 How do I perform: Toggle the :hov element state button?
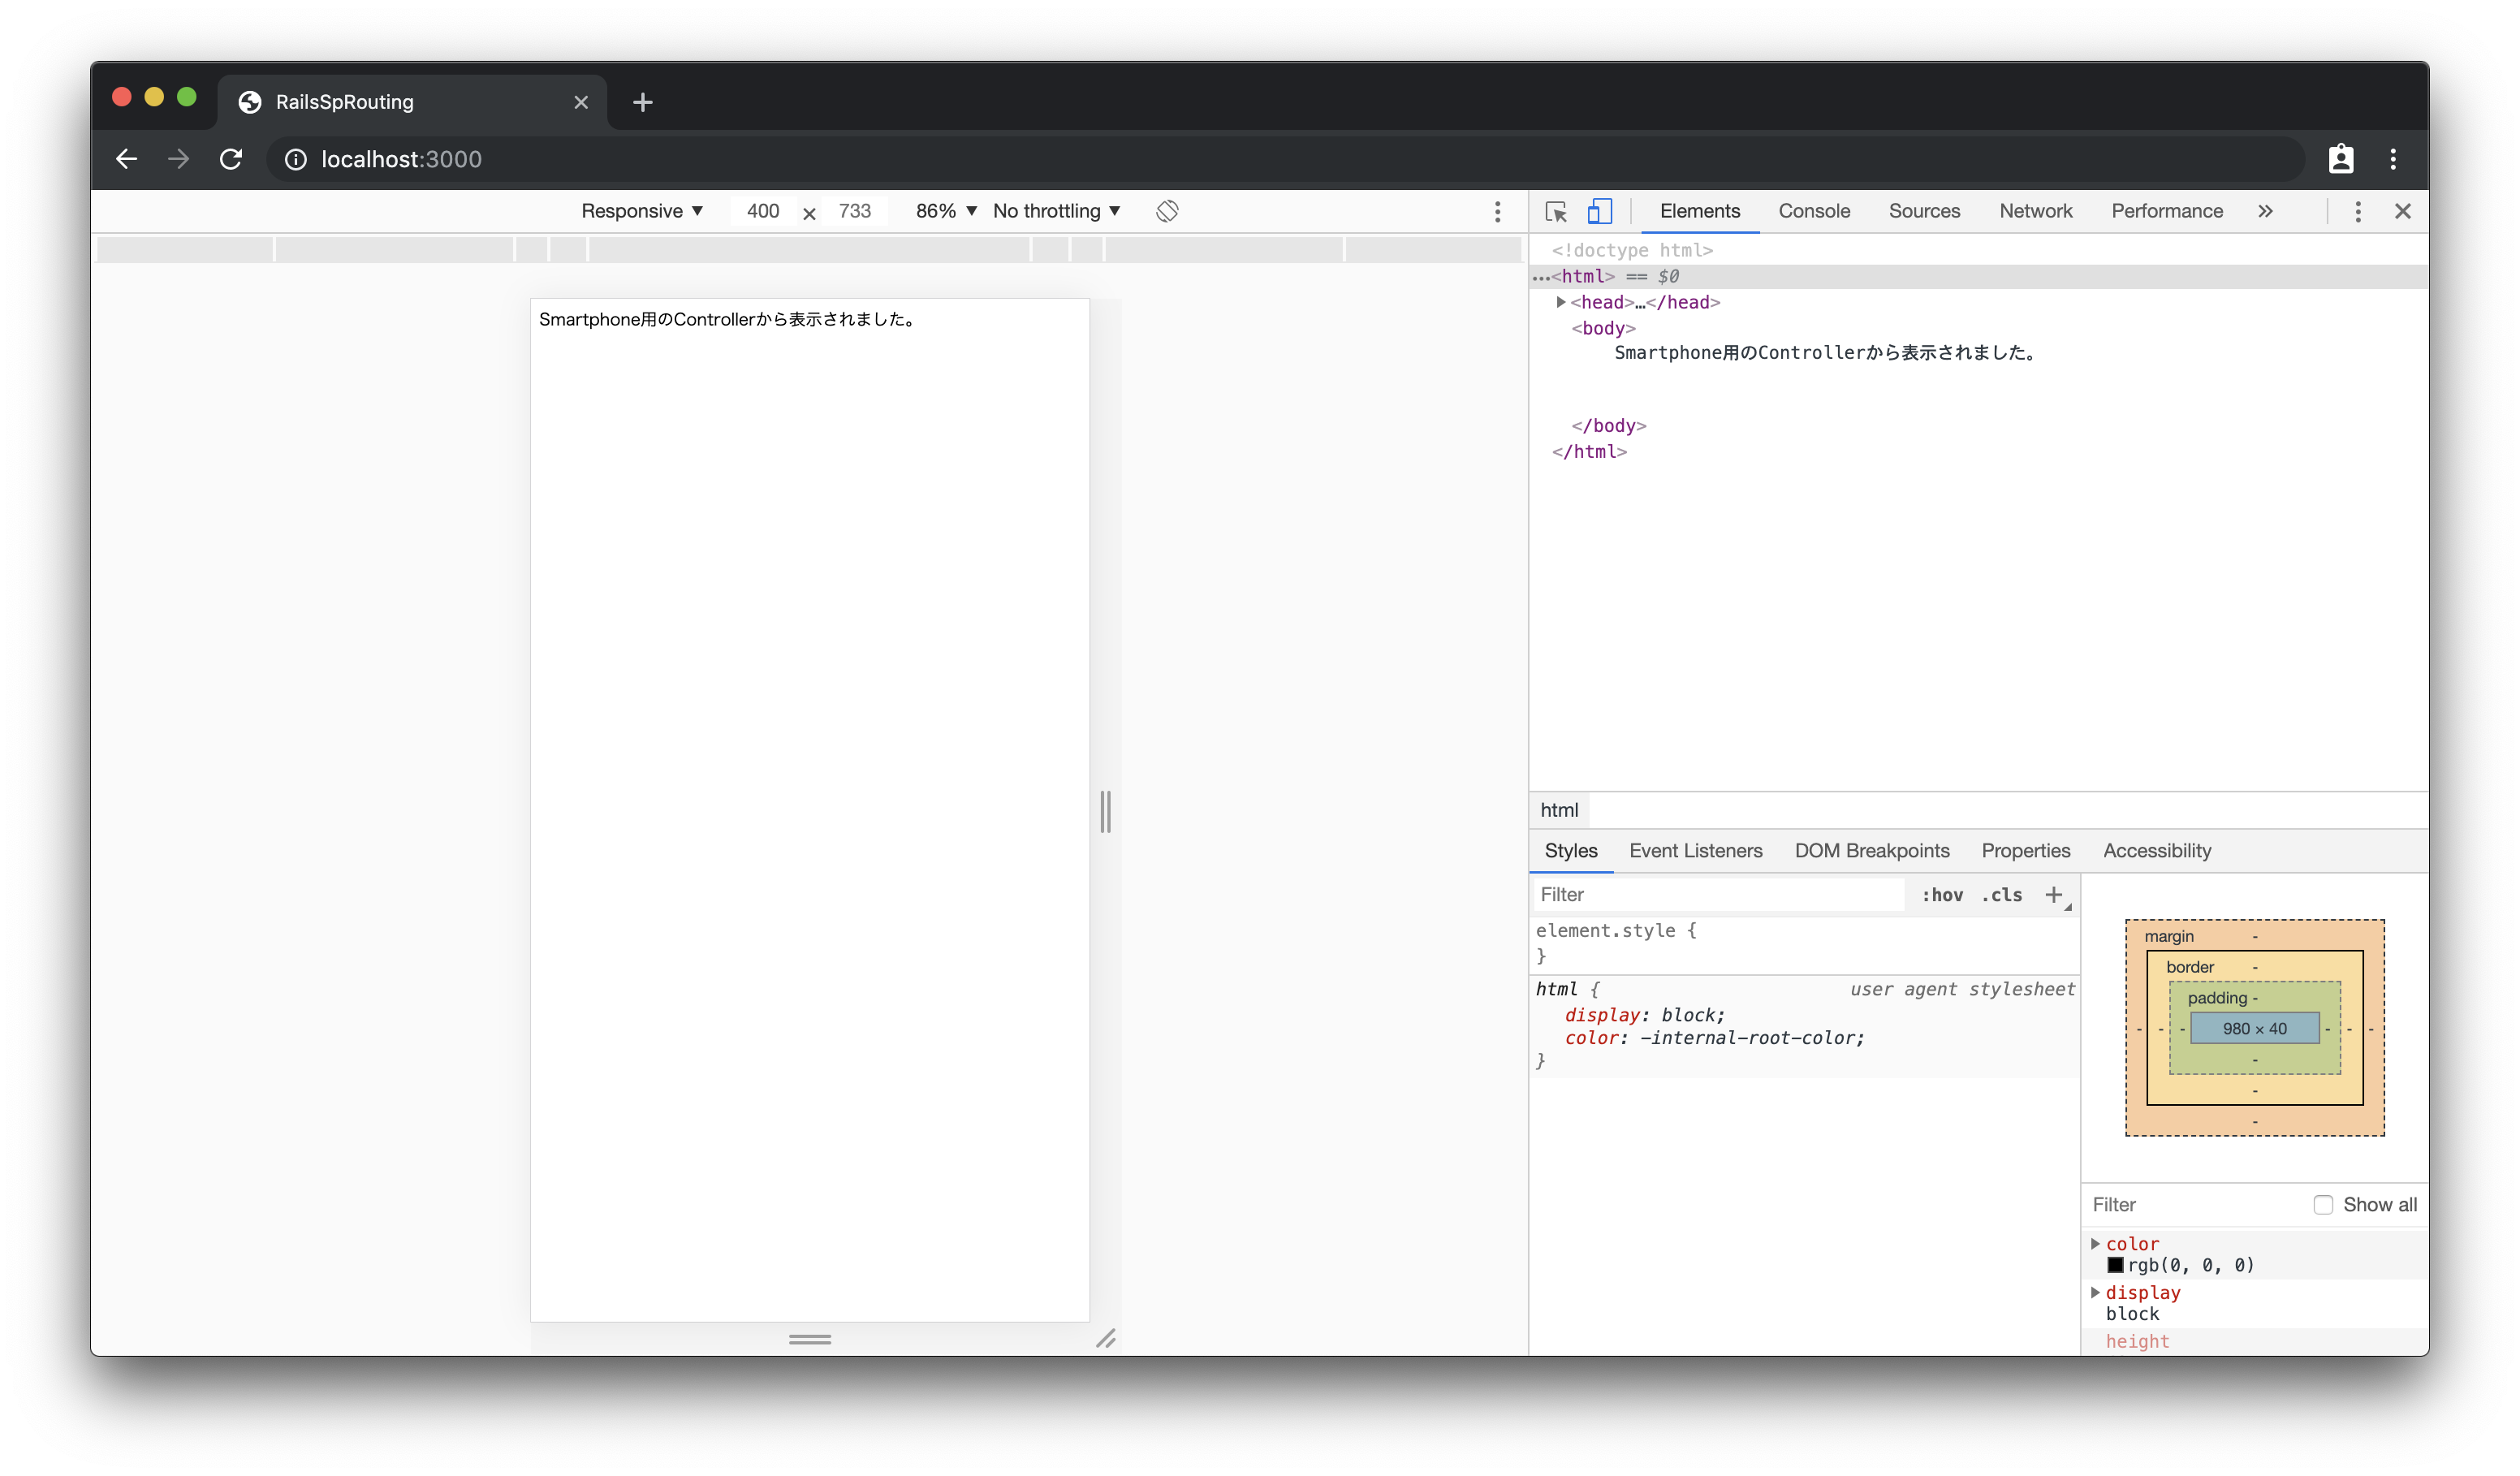pyautogui.click(x=1942, y=895)
